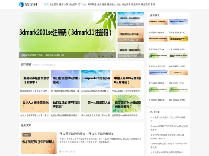The height and width of the screenshot is (156, 209).
Task: Click the title link 他们生活的世界韩剧百度网盘
Action: 66,115
